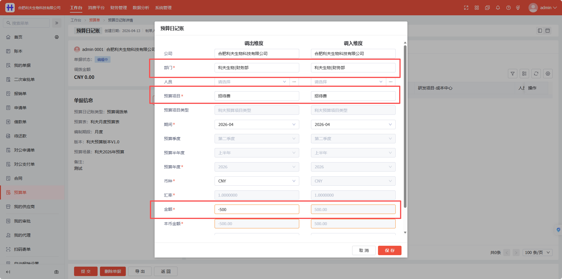Click 提交 button
562x279 pixels.
point(86,271)
